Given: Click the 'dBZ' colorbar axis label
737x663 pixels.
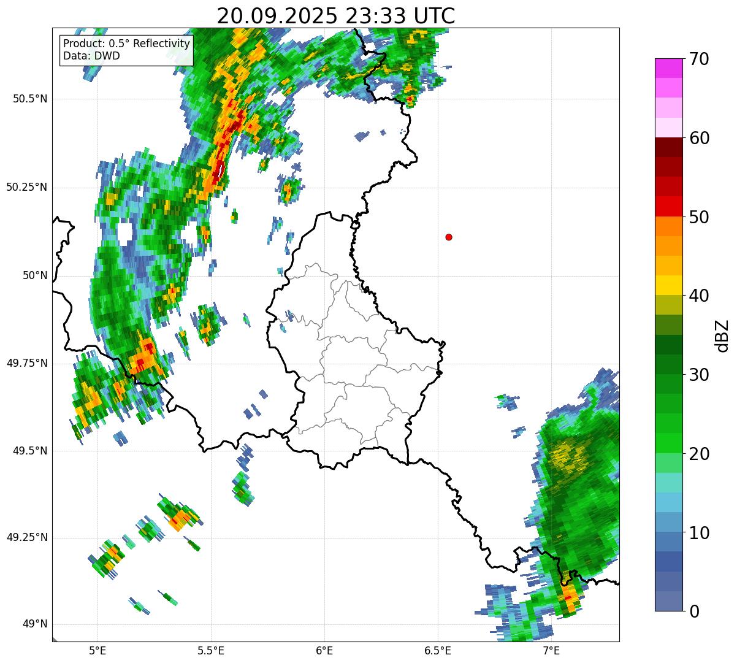Looking at the screenshot, I should 722,335.
